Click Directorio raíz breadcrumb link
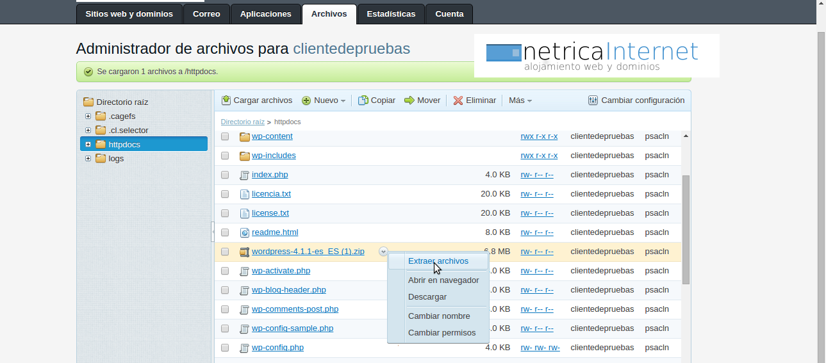 242,122
